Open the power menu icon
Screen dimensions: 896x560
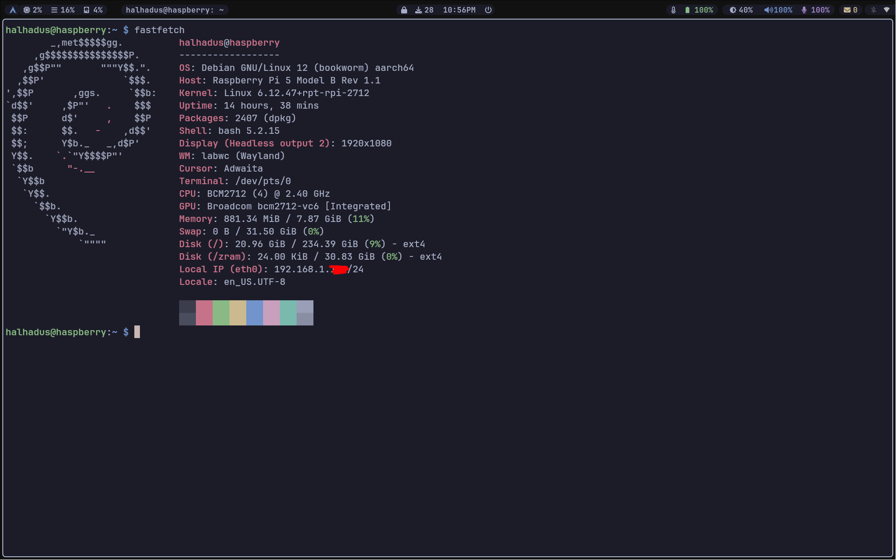(488, 10)
